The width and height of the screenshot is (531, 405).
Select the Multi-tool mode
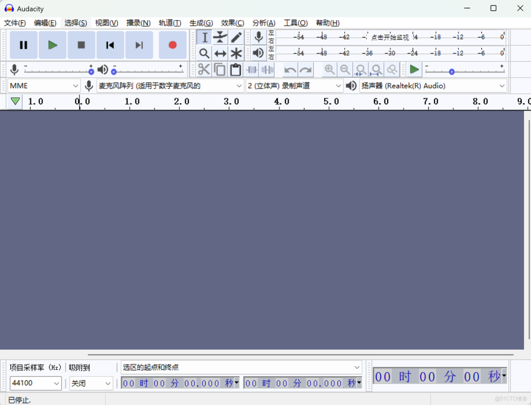(x=236, y=53)
